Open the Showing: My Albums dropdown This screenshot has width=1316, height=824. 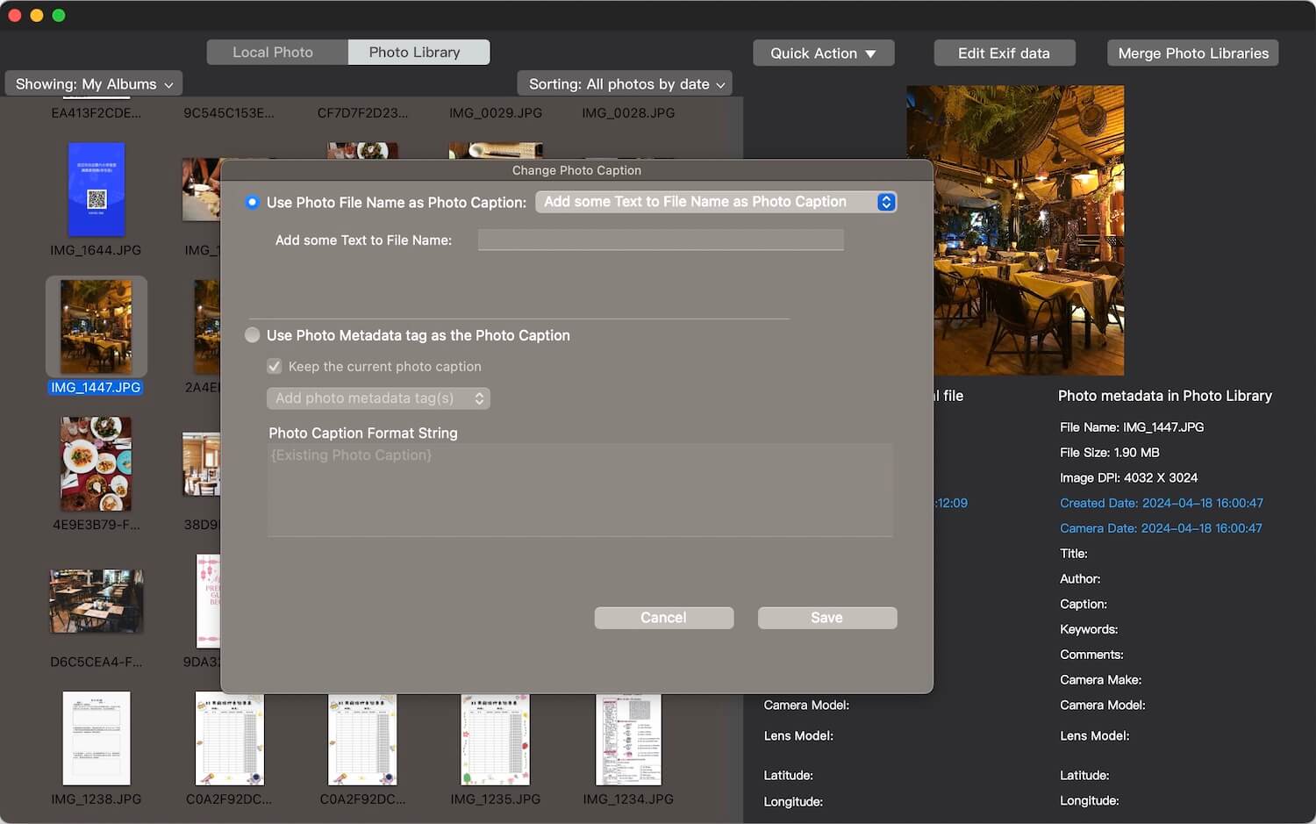click(94, 84)
